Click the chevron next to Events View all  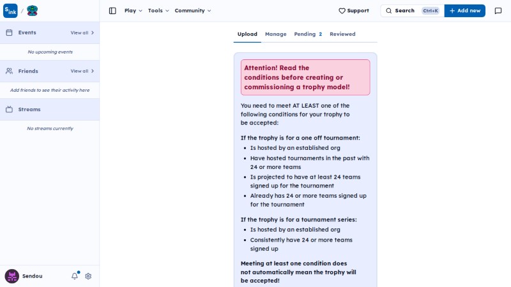pyautogui.click(x=93, y=33)
